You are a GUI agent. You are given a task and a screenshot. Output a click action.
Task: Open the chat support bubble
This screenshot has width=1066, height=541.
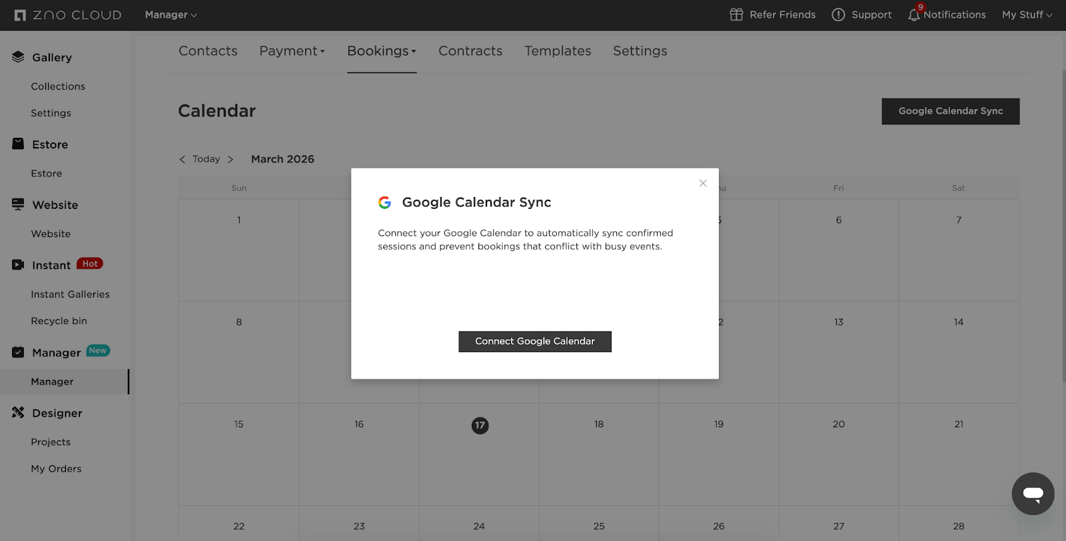(x=1033, y=494)
